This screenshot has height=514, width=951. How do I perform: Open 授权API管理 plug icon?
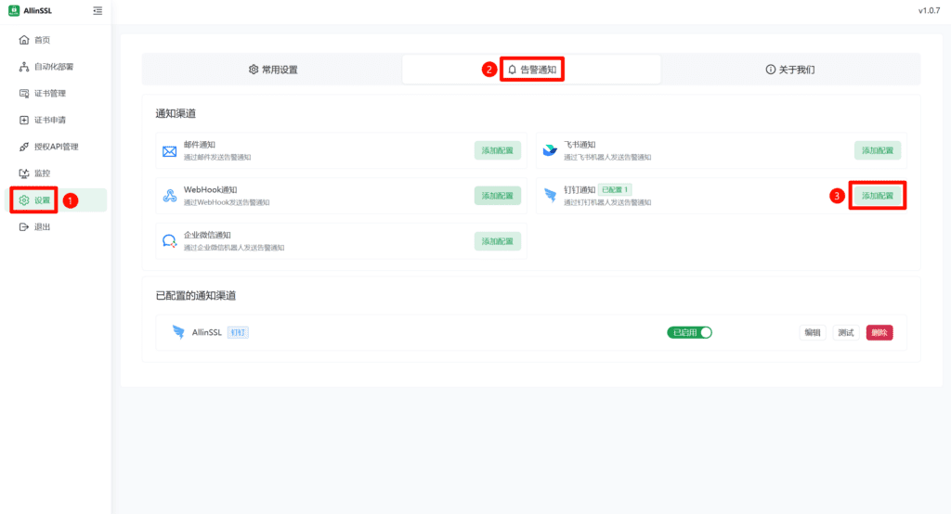pos(24,147)
